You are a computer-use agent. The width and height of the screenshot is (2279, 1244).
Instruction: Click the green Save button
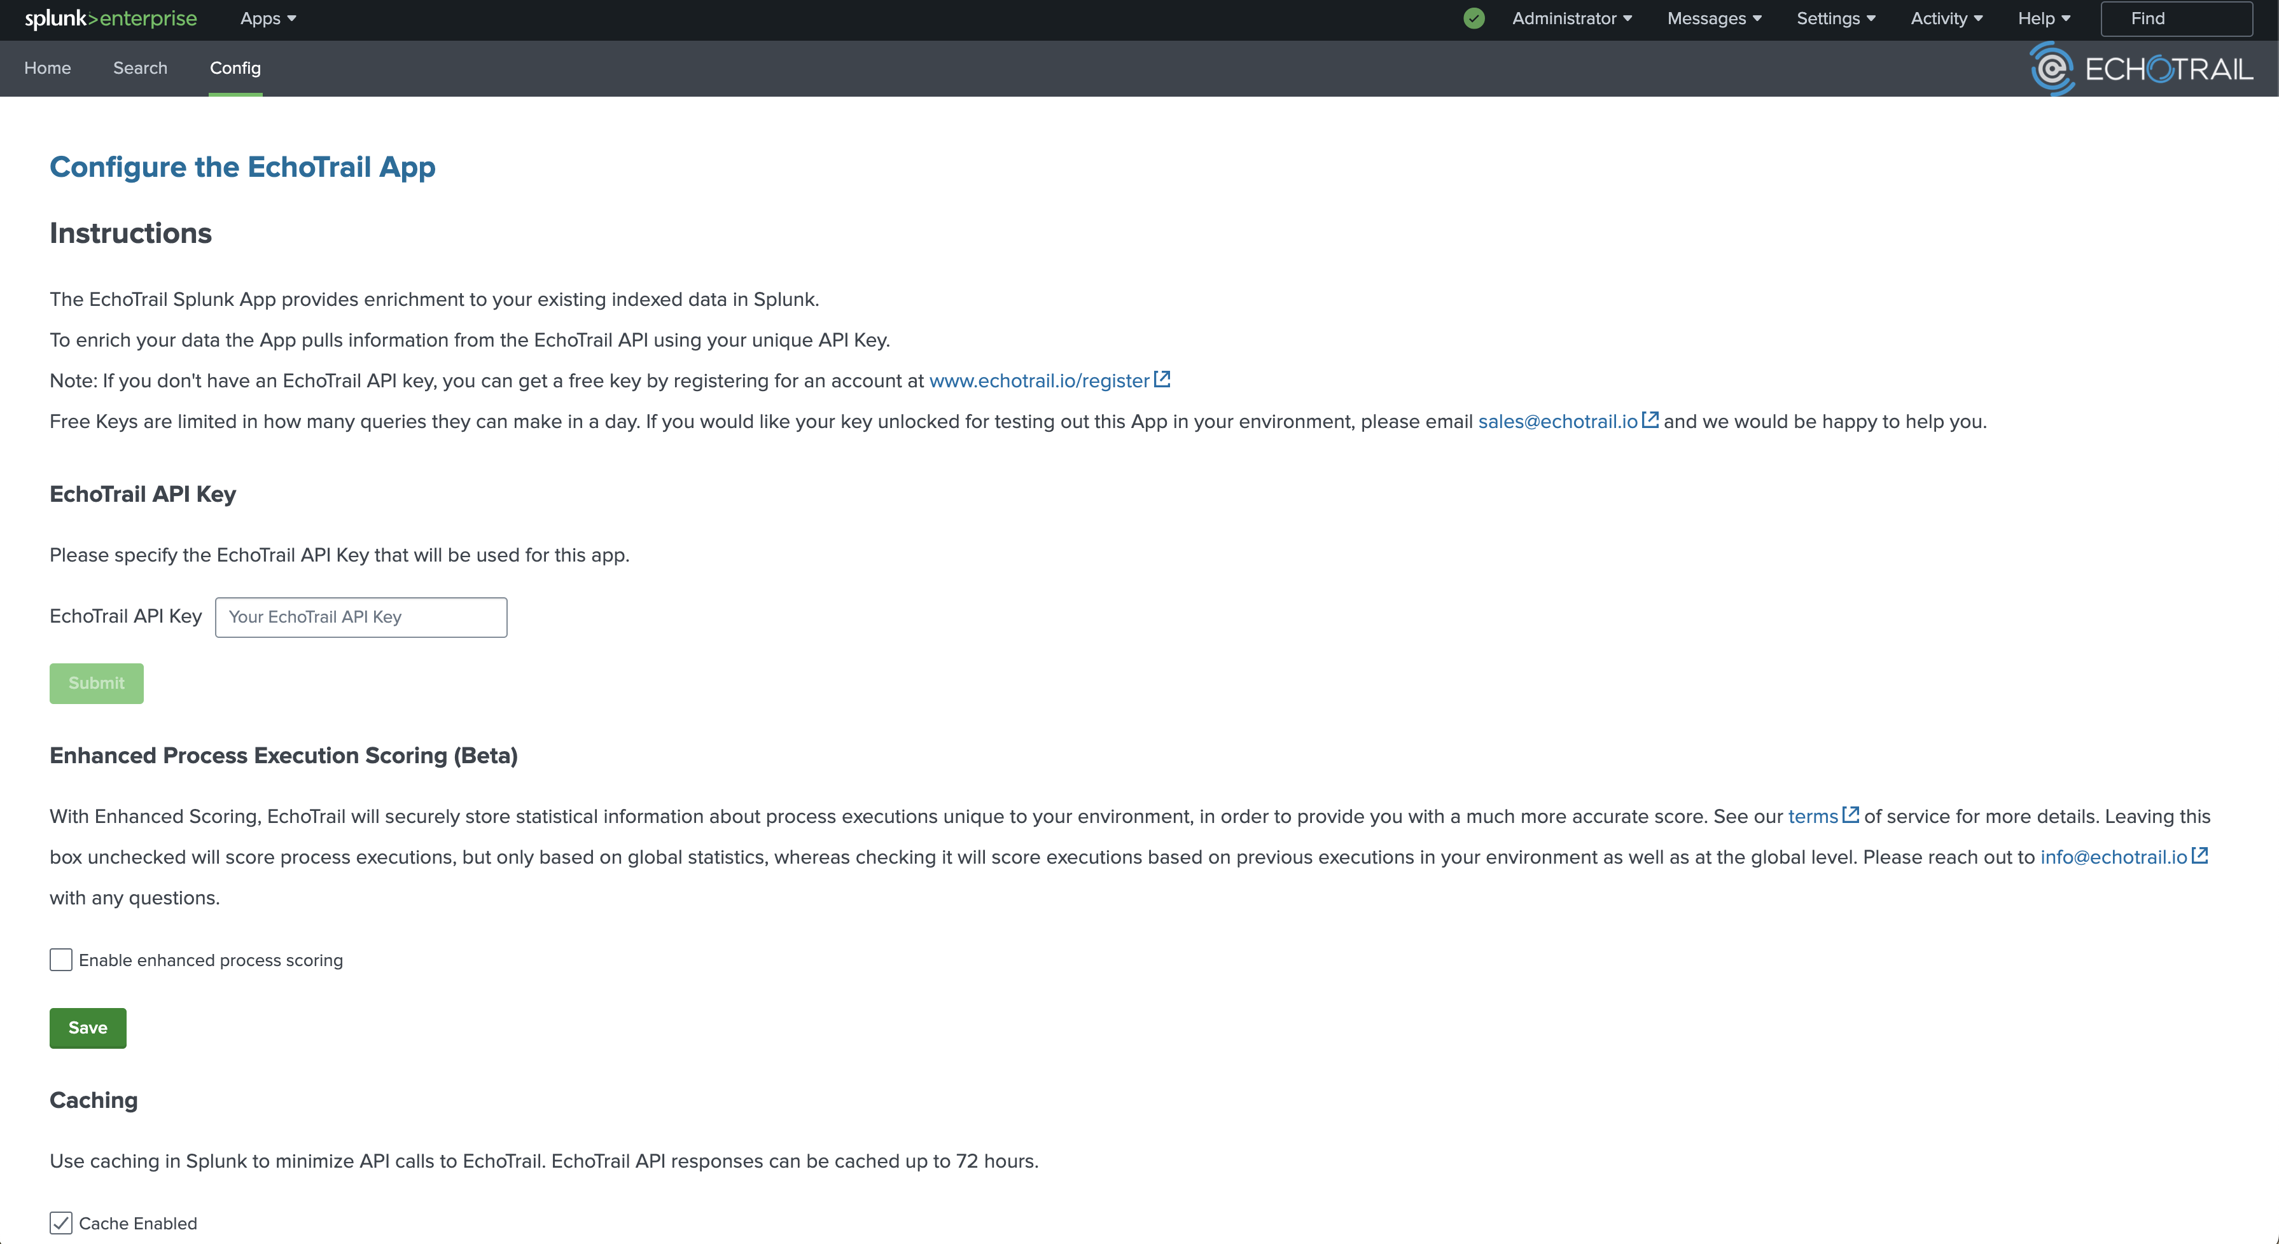pyautogui.click(x=88, y=1028)
